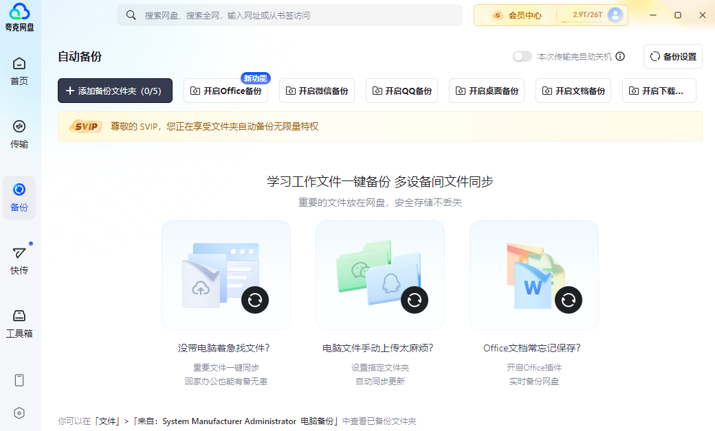This screenshot has width=715, height=431.
Task: Enable 开启微信备份 option
Action: 316,91
